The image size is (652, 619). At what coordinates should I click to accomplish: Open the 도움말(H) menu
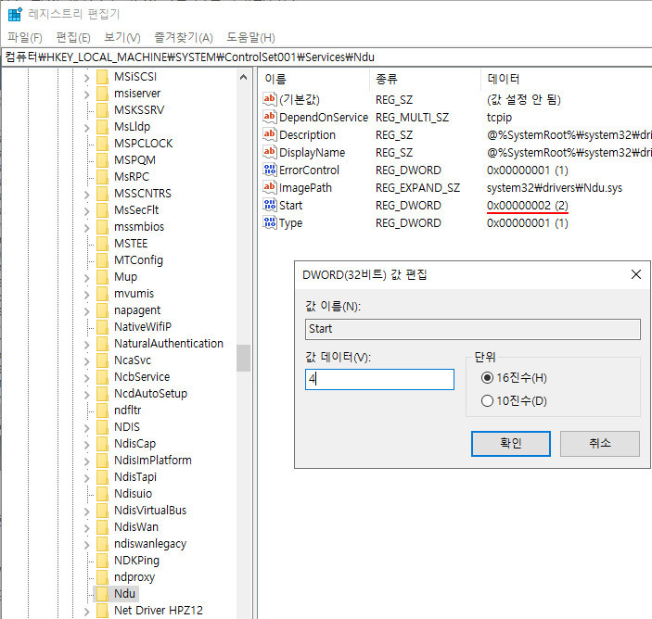tap(250, 37)
